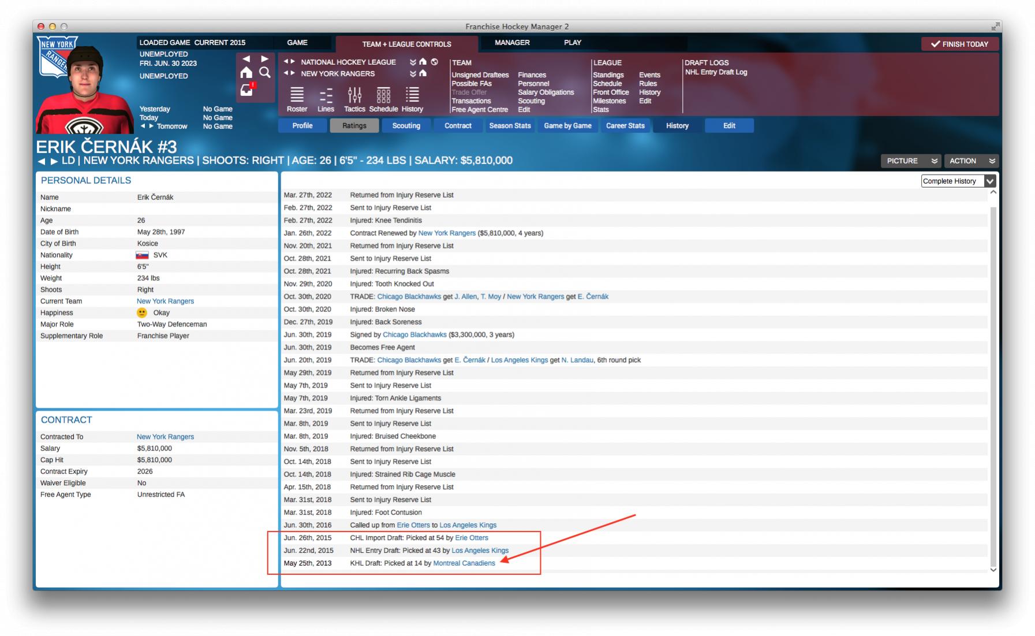Screen dimensions: 1035x636
Task: Click the history list vertical scrollbar
Action: click(x=993, y=381)
